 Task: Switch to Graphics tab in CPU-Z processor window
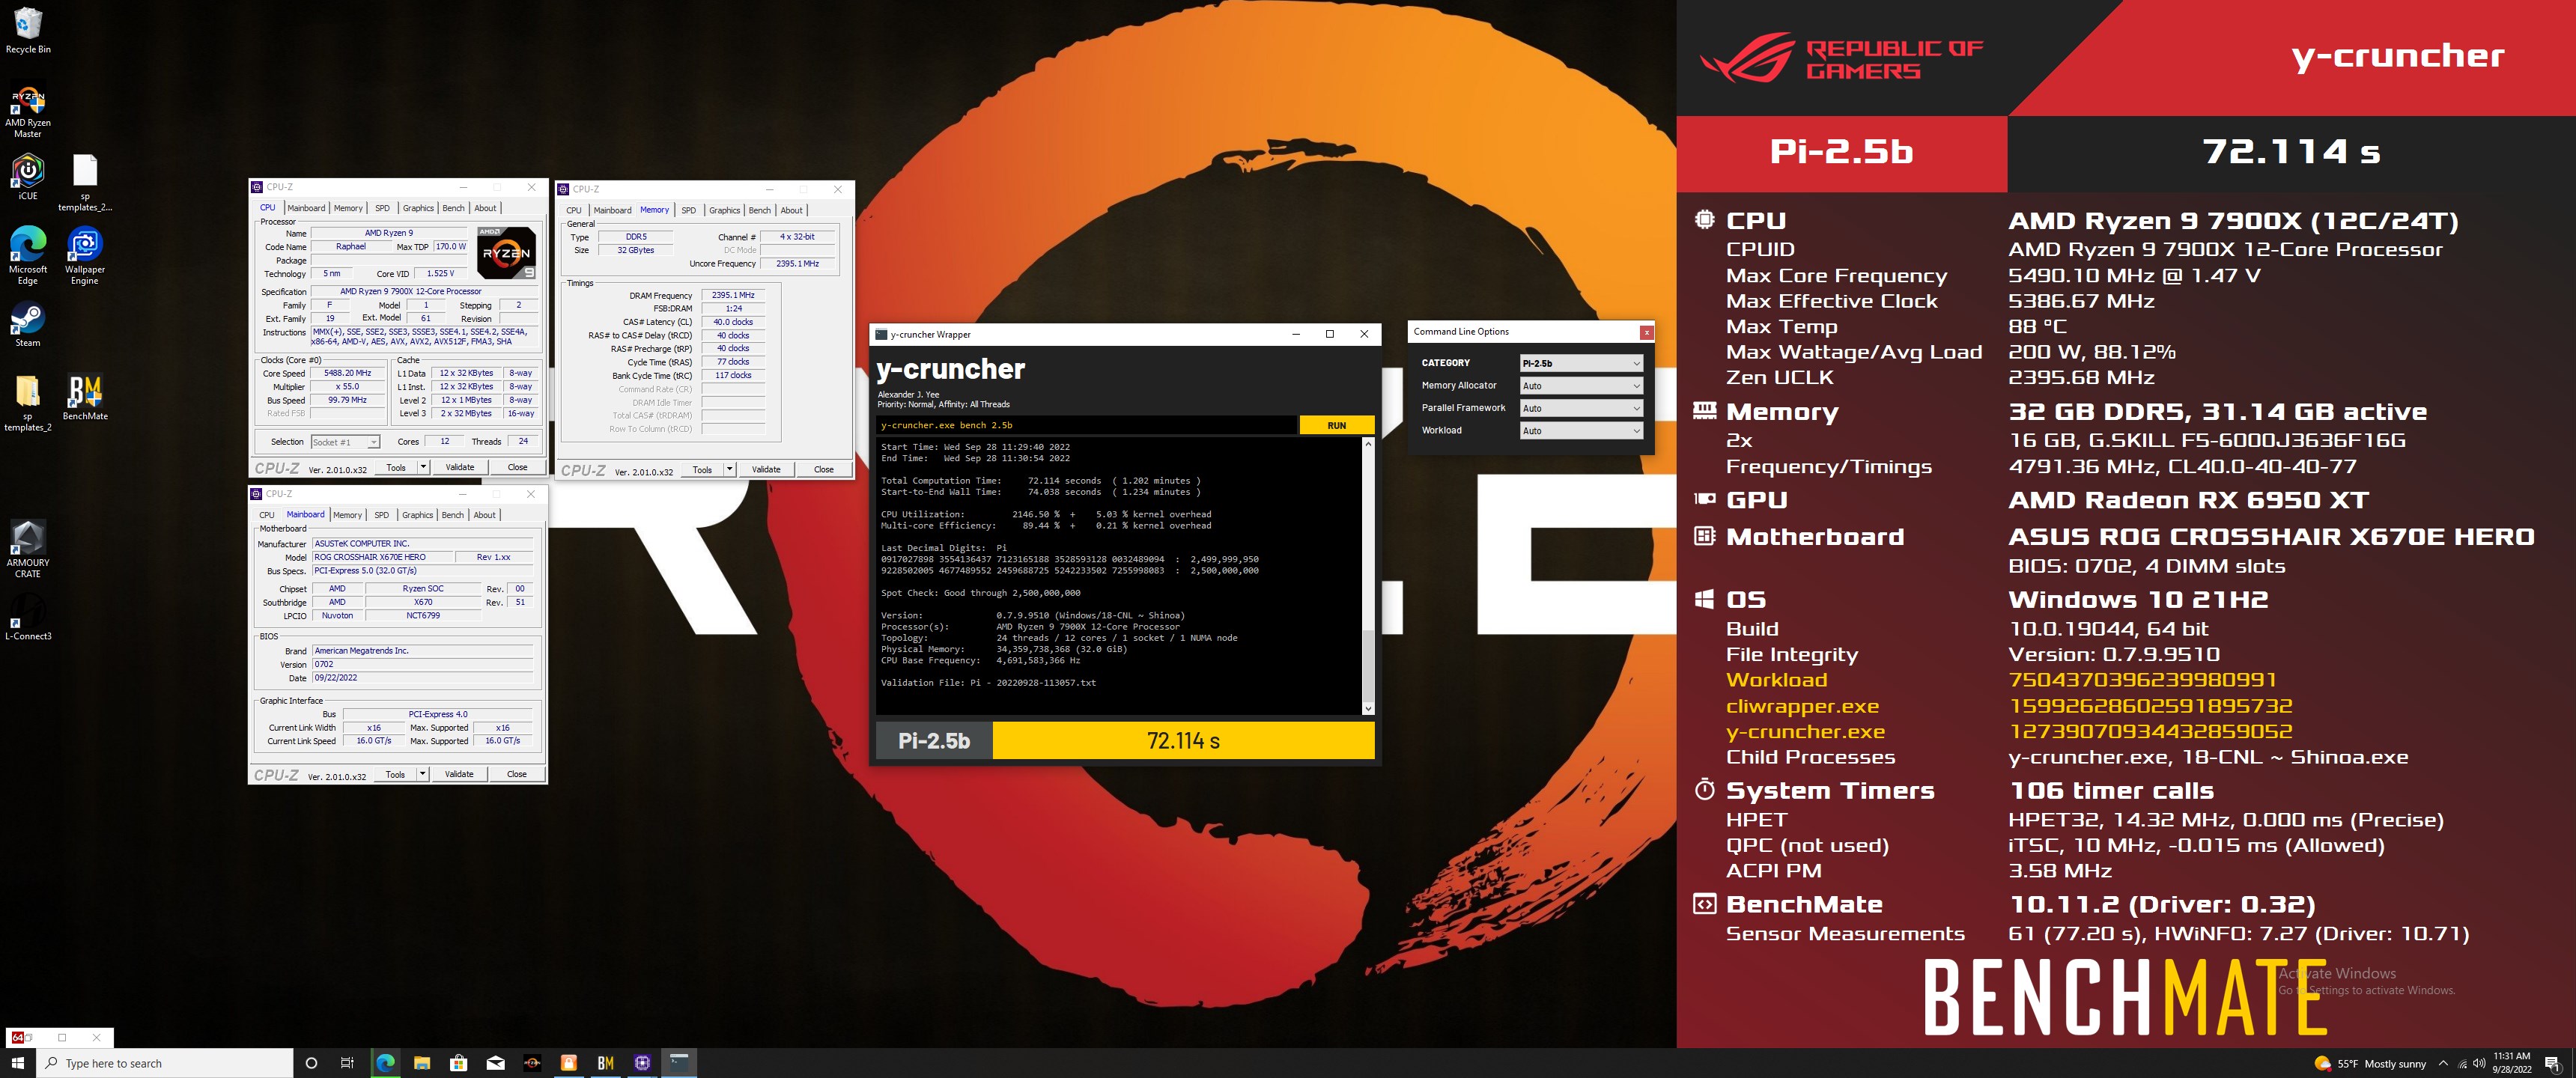[x=418, y=208]
